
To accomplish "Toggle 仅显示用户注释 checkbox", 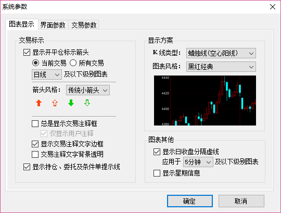I will [x=44, y=133].
